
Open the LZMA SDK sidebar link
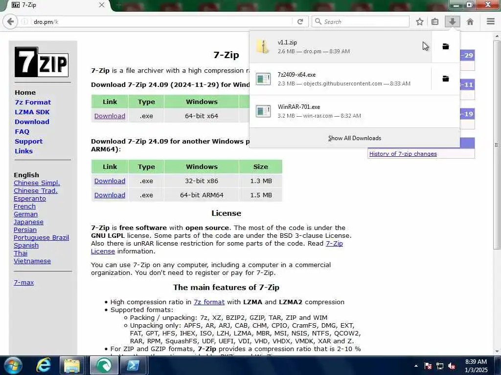(32, 112)
